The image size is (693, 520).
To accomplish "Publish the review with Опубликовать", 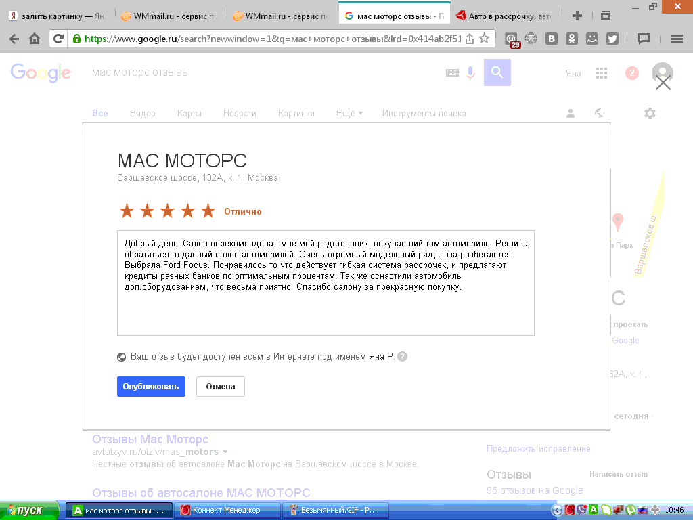I will tap(151, 387).
